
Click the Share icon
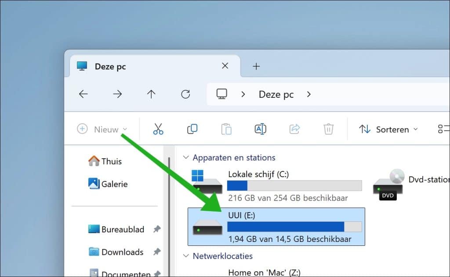[294, 128]
